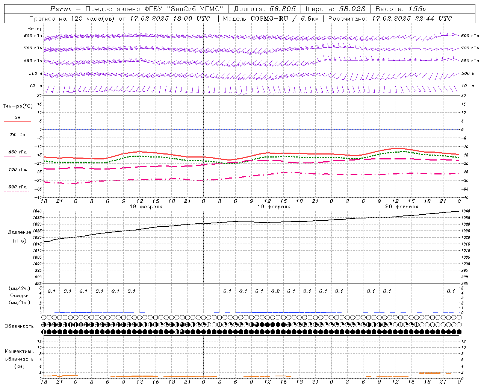Screen dimensions: 481x385
Task: Click the "(км)" convective cloud unit label
Action: click(x=20, y=366)
